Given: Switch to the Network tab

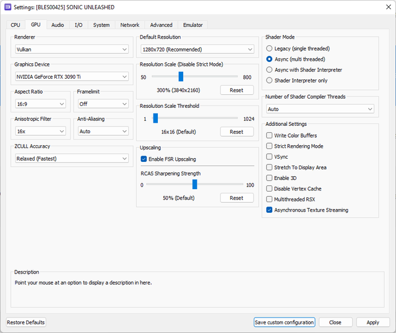Looking at the screenshot, I should point(130,25).
